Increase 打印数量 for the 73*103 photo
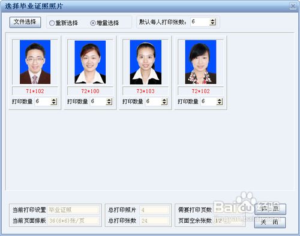Image resolution: width=300 pixels, height=236 pixels. pyautogui.click(x=164, y=100)
